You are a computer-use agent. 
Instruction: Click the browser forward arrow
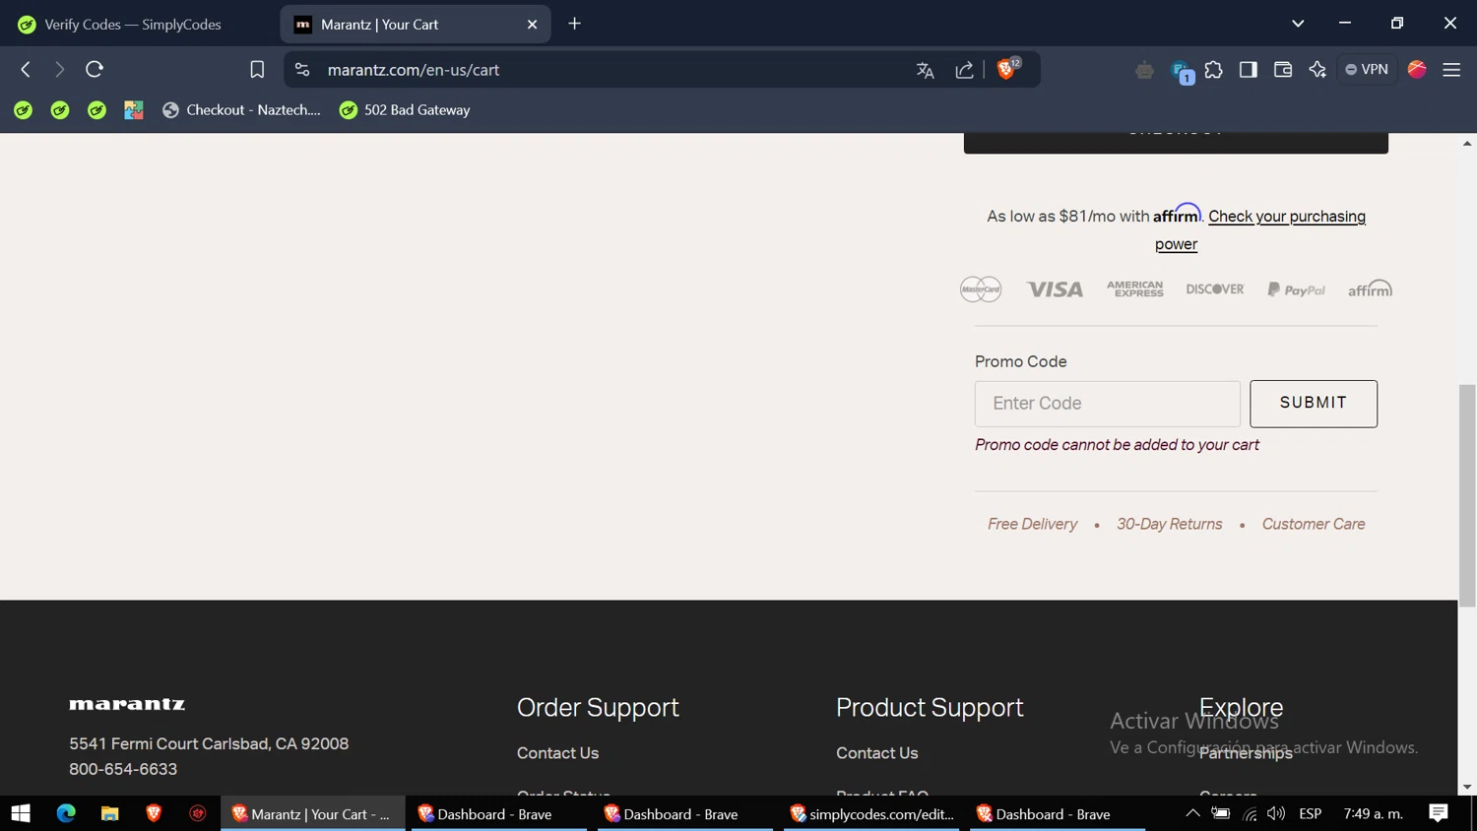click(x=59, y=70)
